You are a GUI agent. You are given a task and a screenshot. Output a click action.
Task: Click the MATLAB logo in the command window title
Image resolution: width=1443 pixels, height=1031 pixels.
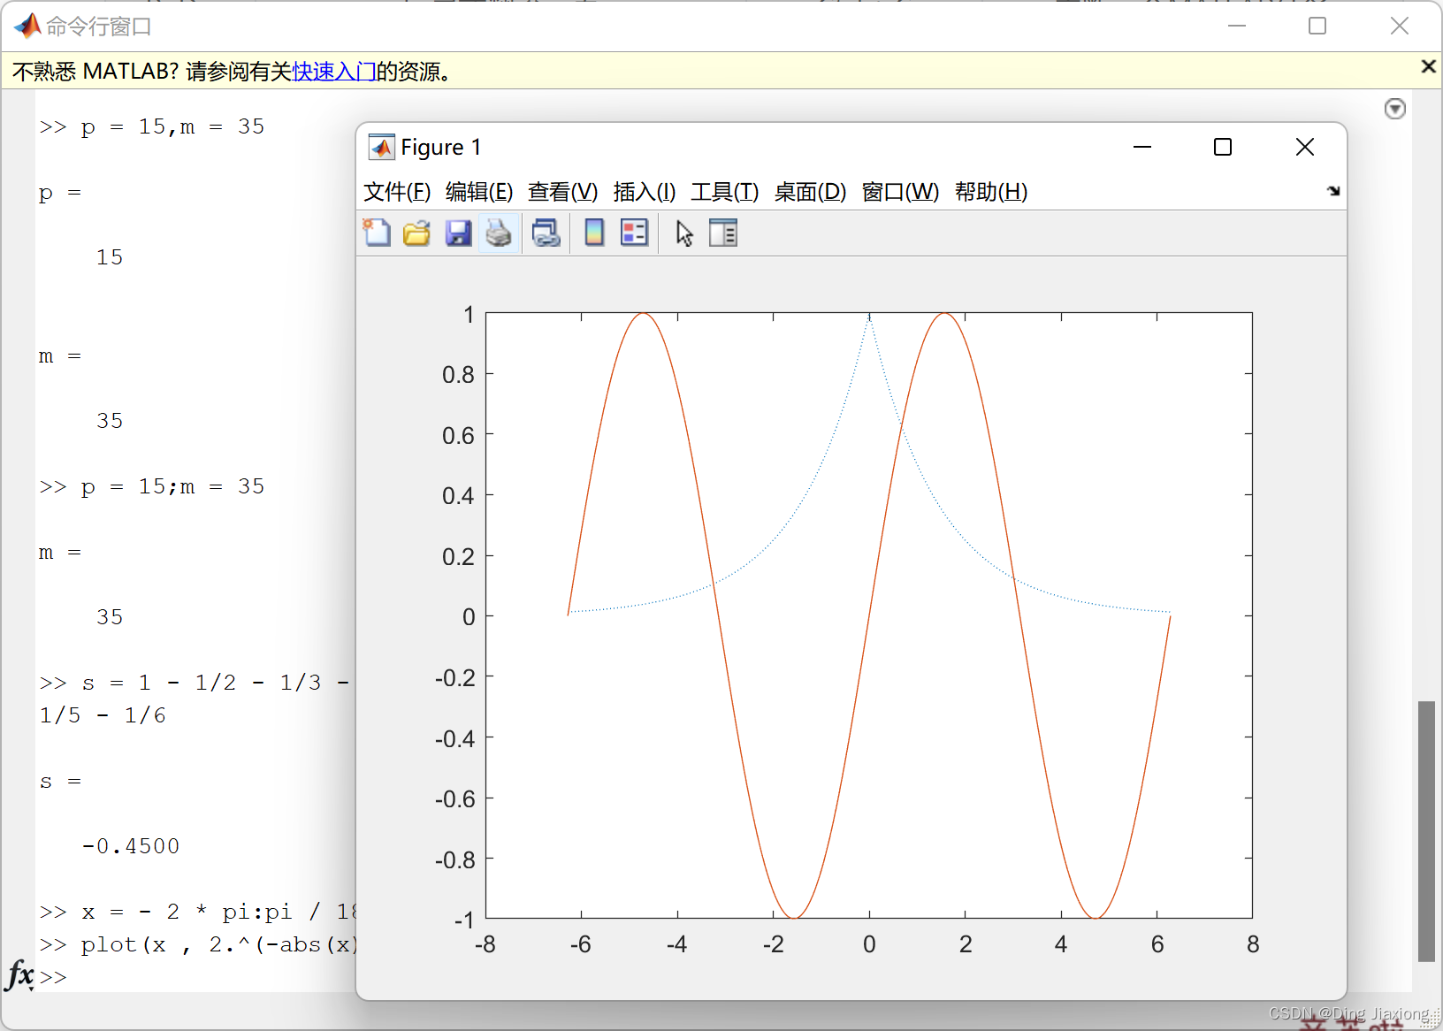click(27, 26)
